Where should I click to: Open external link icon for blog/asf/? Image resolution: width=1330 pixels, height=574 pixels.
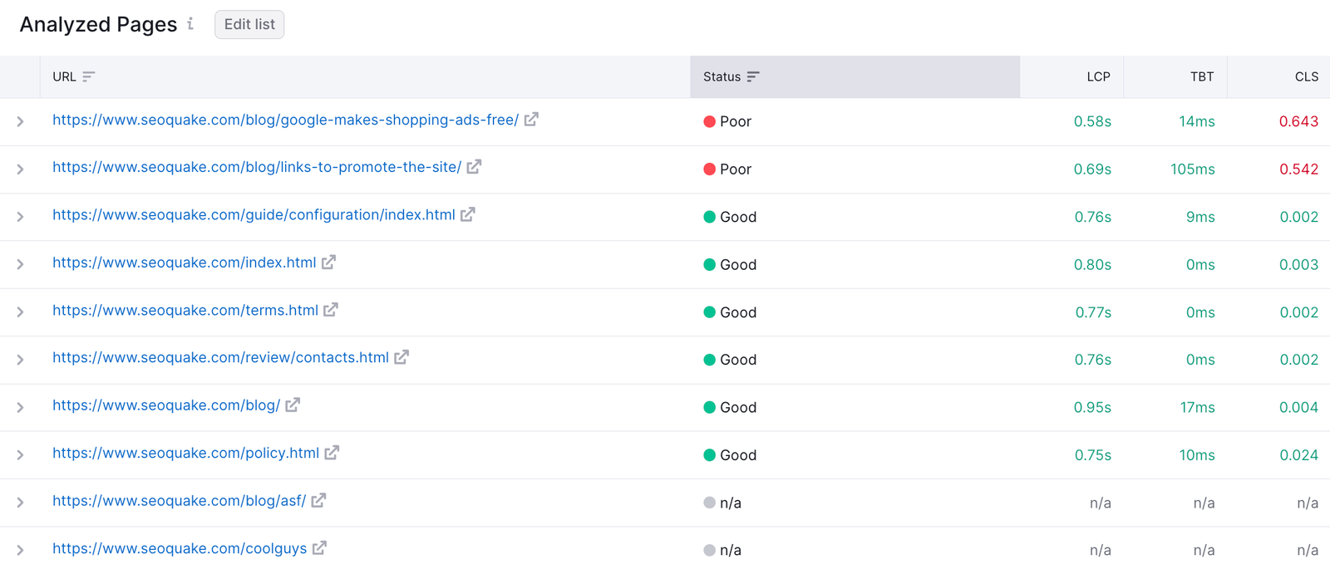click(318, 500)
